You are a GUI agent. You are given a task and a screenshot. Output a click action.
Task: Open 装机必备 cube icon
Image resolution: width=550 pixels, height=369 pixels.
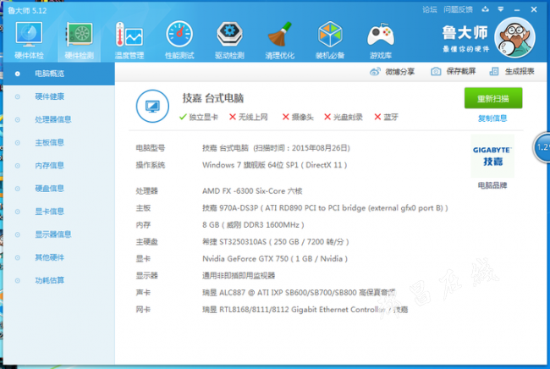point(330,40)
